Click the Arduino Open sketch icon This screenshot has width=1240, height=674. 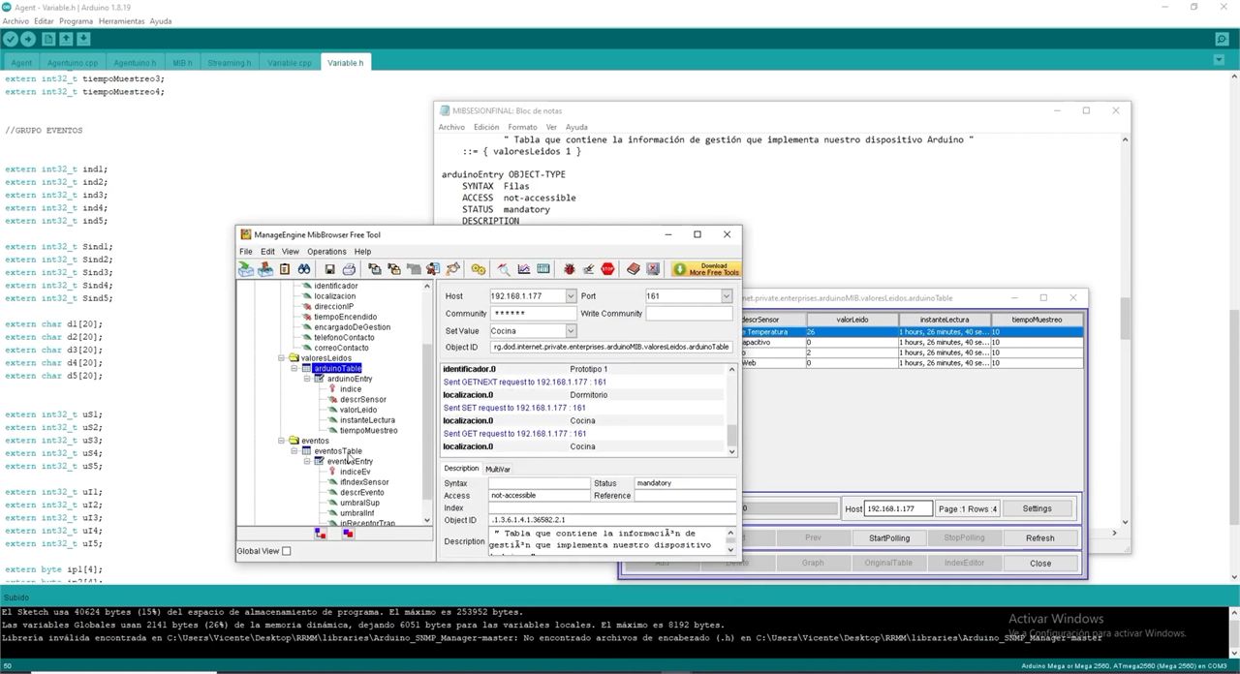tap(66, 39)
